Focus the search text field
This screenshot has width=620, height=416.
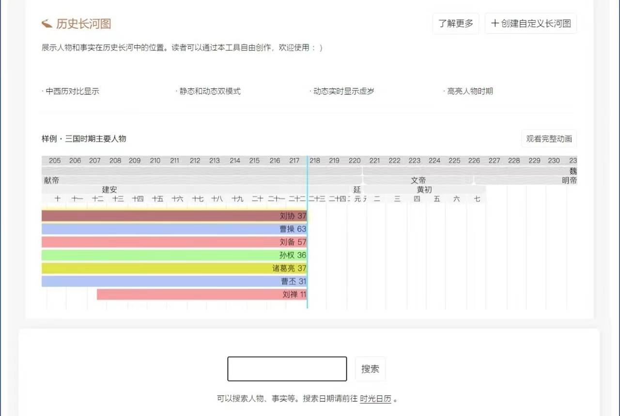287,369
